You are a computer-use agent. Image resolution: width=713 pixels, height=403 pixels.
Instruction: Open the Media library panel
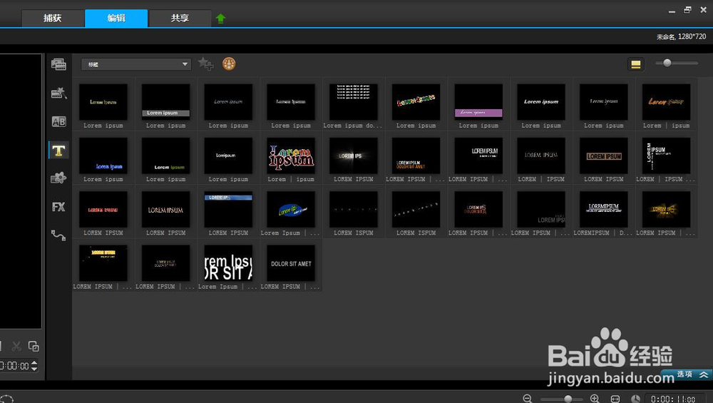pos(58,65)
